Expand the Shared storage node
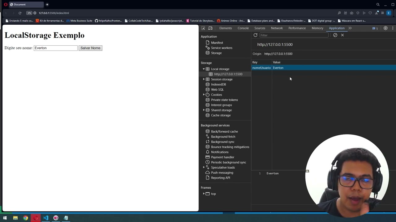Viewport: 396px width, 222px height. (204, 110)
